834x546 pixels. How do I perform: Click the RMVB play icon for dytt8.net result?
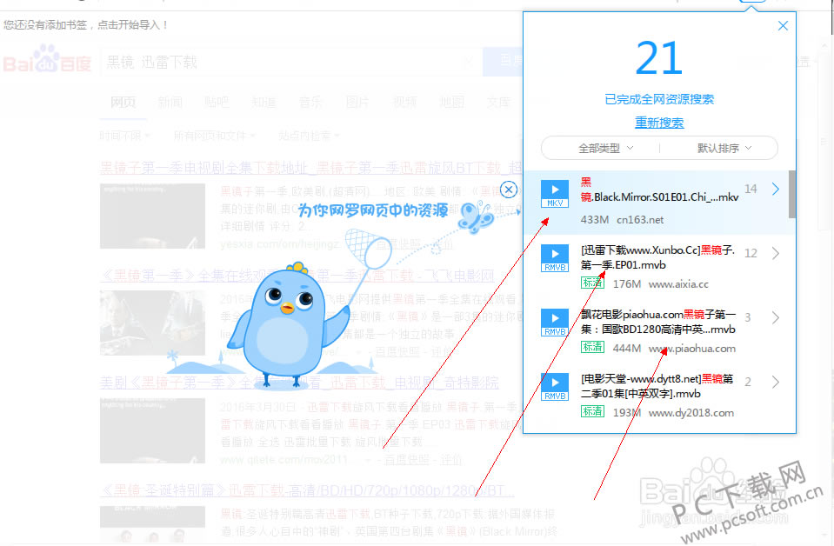(x=555, y=387)
